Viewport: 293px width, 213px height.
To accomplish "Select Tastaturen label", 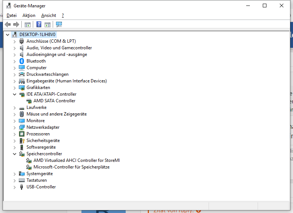I will 36,180.
